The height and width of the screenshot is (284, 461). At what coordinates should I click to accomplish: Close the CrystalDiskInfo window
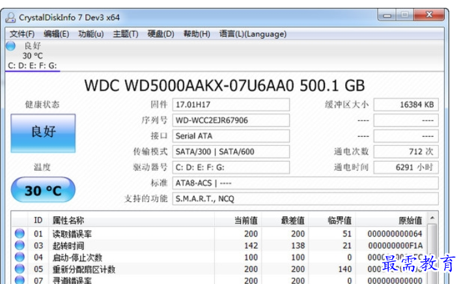(429, 15)
